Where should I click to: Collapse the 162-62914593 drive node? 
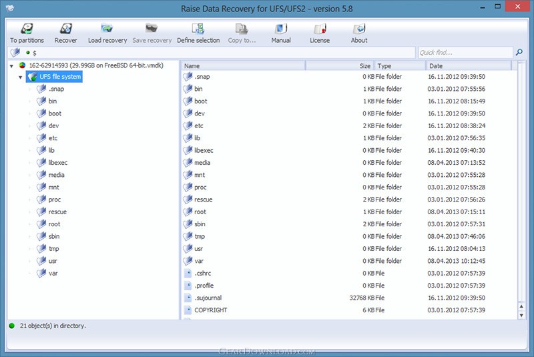click(12, 66)
